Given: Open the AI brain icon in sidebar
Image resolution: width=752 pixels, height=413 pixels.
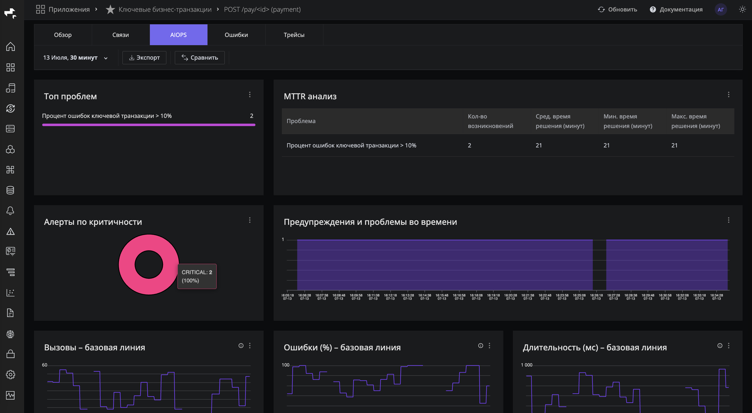Looking at the screenshot, I should [10, 334].
